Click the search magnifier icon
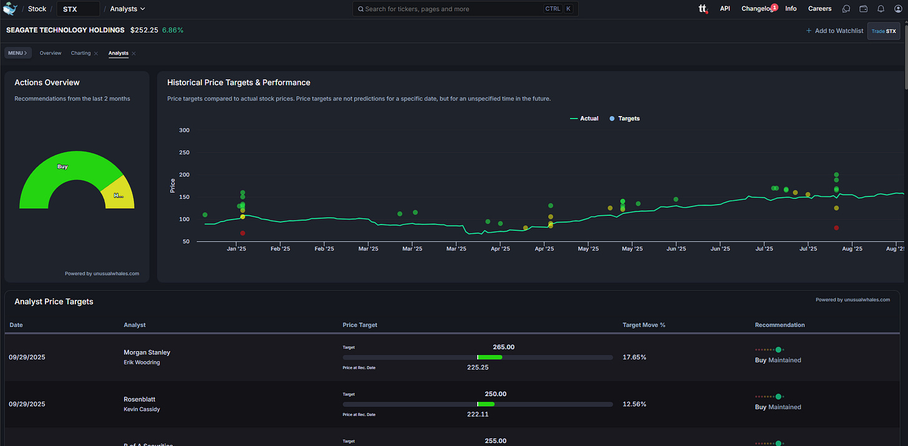Screen dimensions: 908x446 (360, 9)
